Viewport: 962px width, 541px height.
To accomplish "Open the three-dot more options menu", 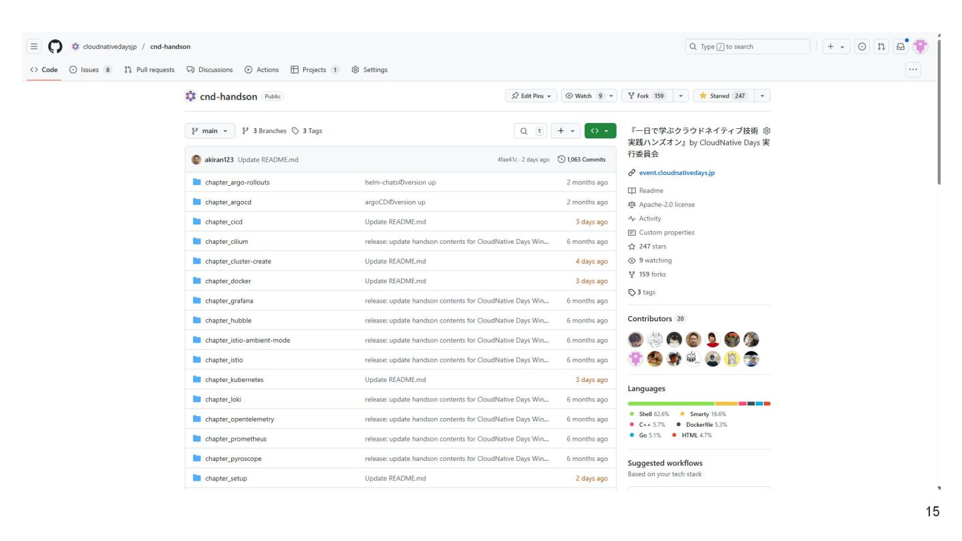I will coord(913,69).
